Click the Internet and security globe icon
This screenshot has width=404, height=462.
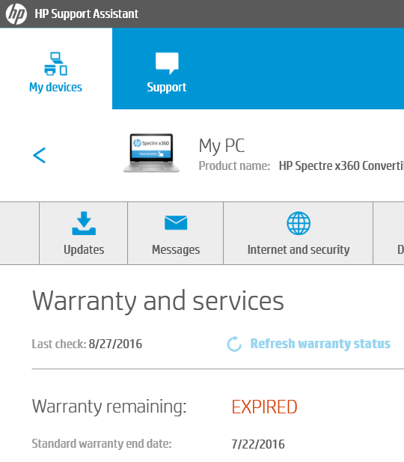[299, 223]
